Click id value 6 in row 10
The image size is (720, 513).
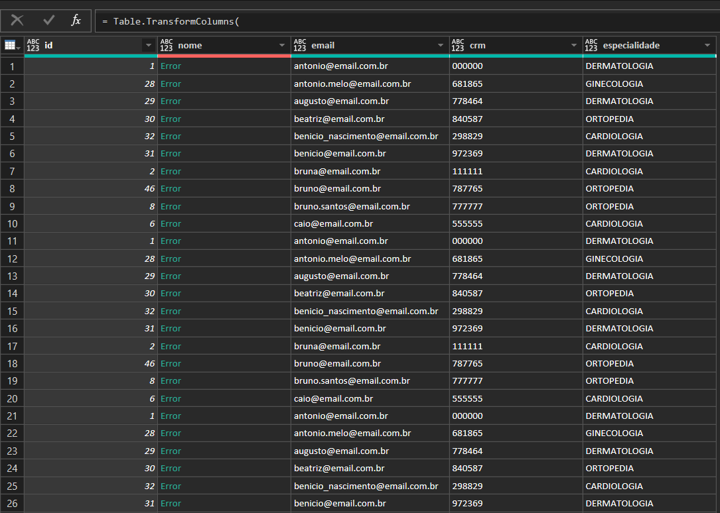tap(152, 224)
